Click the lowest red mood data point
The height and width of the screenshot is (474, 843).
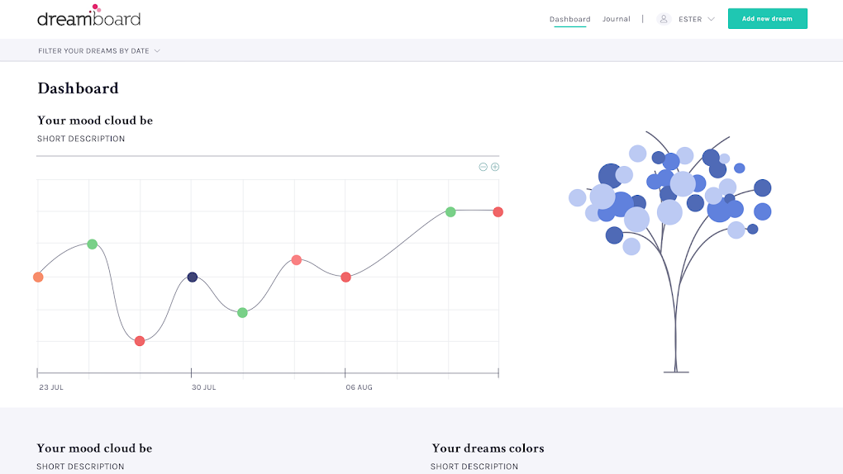[x=140, y=341]
